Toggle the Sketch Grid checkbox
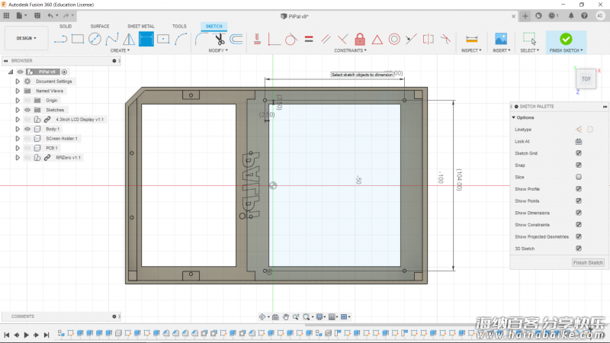 579,153
